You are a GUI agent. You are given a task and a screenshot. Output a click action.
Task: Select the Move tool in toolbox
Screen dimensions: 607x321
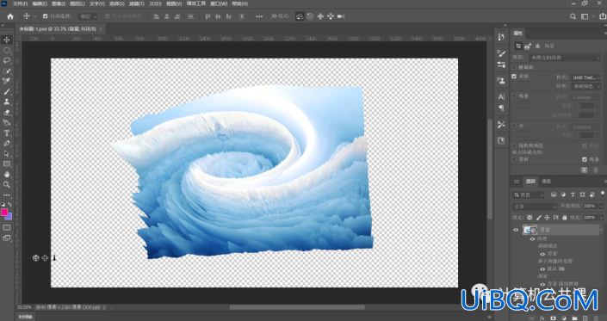7,40
